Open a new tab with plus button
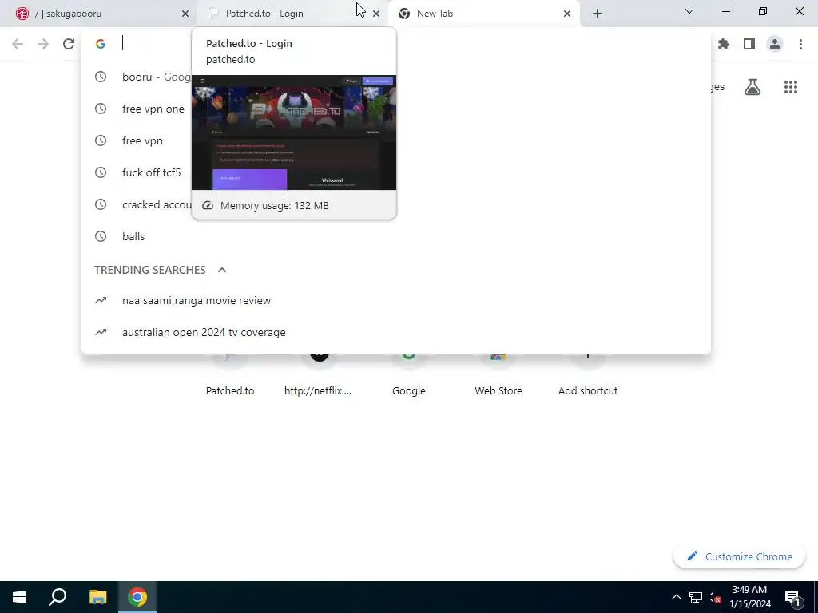This screenshot has height=613, width=818. coord(598,14)
